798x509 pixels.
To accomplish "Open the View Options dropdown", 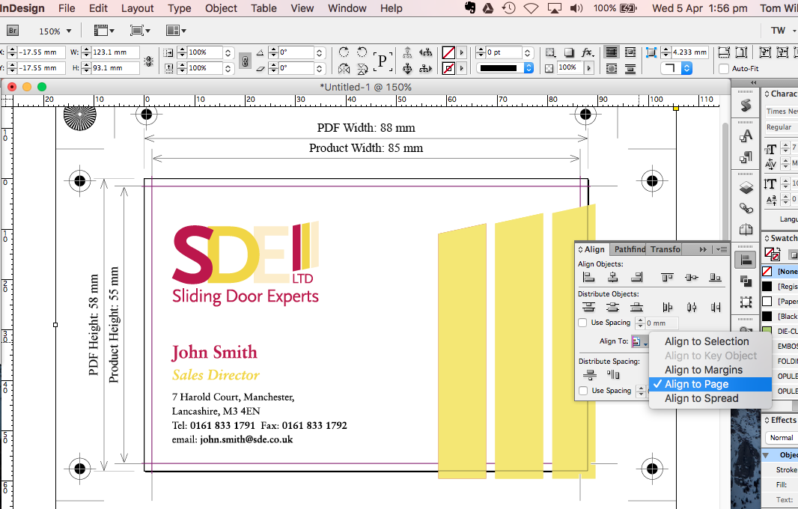I will click(104, 31).
